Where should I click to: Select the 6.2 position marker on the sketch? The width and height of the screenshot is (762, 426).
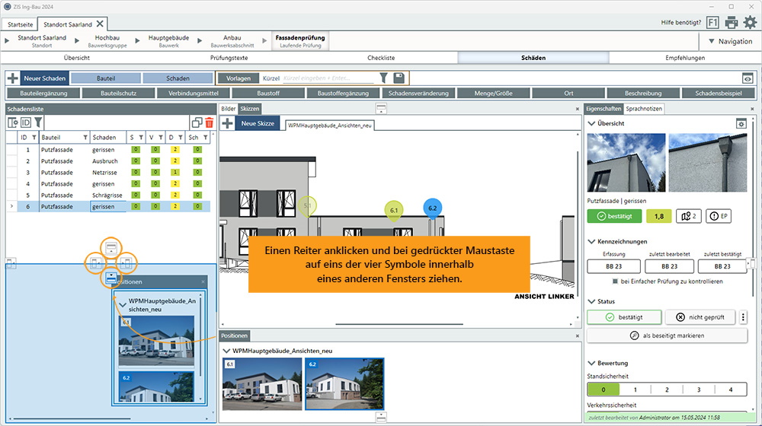tap(432, 208)
